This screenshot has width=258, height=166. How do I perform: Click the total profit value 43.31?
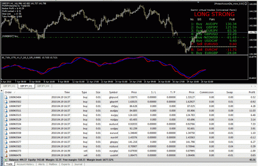(x=252, y=160)
